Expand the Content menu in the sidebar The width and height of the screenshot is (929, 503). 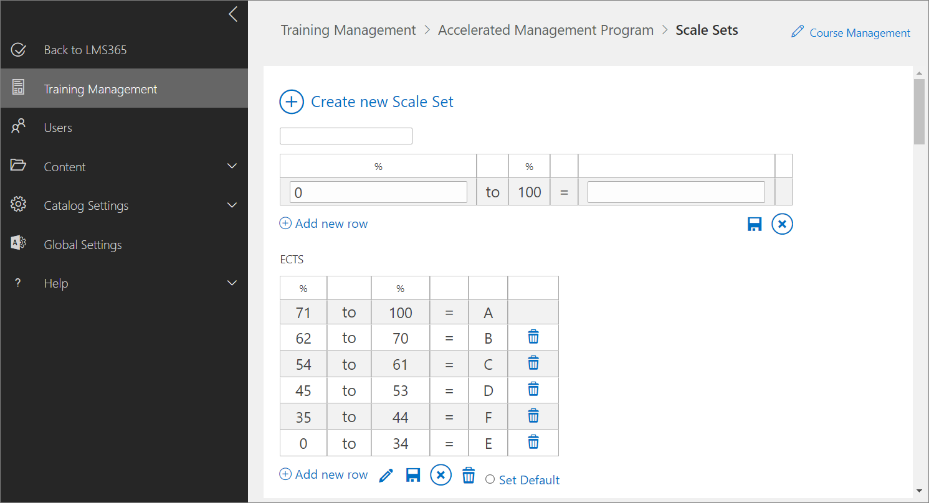pyautogui.click(x=232, y=166)
